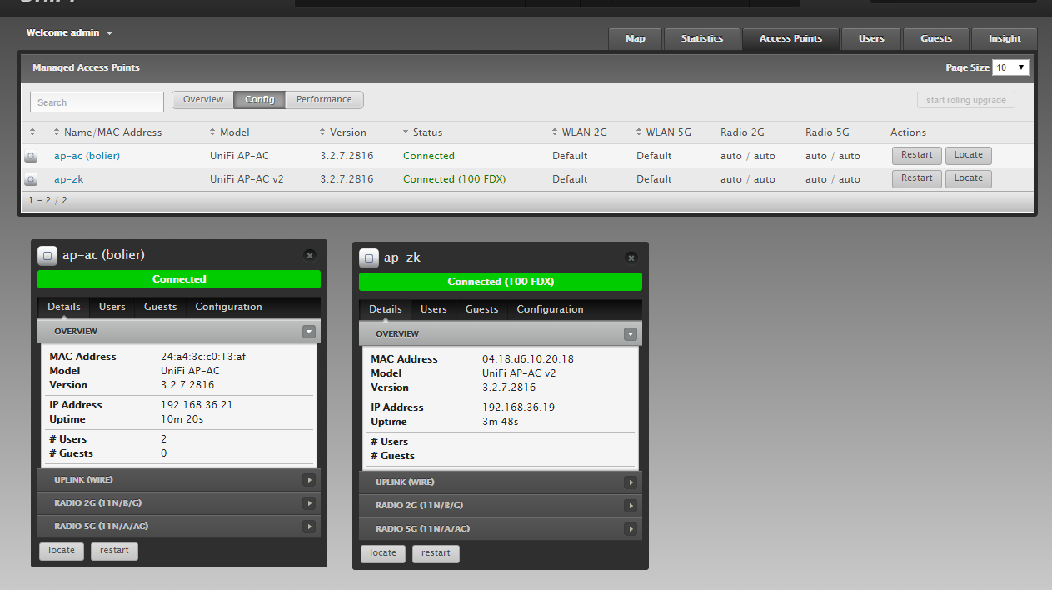
Task: Click green Connected (100 FDX) status bar
Action: (501, 282)
